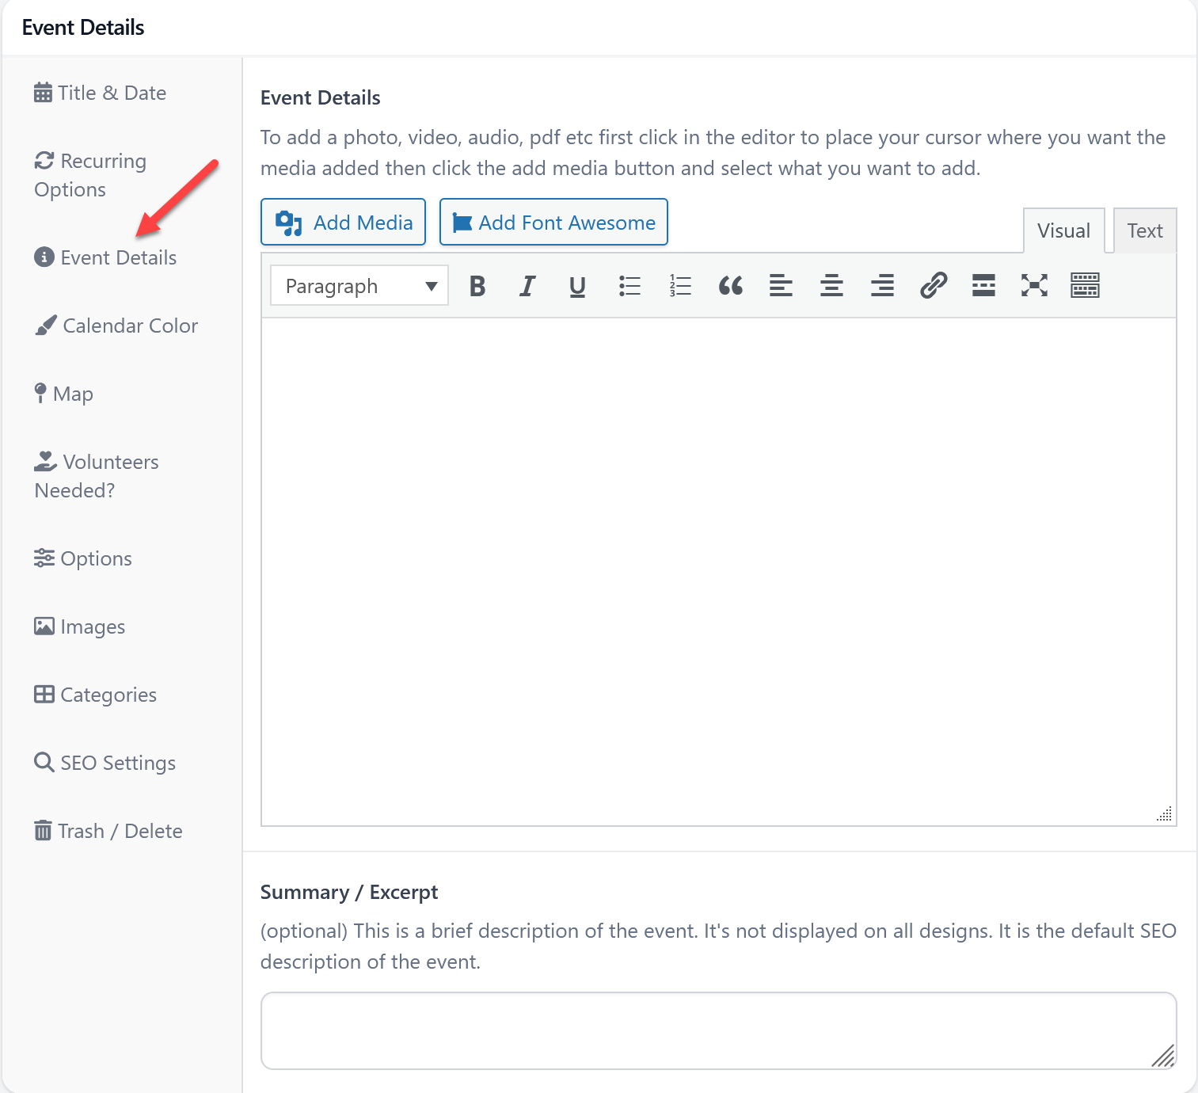Image resolution: width=1198 pixels, height=1093 pixels.
Task: Insert a numbered list
Action: point(680,286)
